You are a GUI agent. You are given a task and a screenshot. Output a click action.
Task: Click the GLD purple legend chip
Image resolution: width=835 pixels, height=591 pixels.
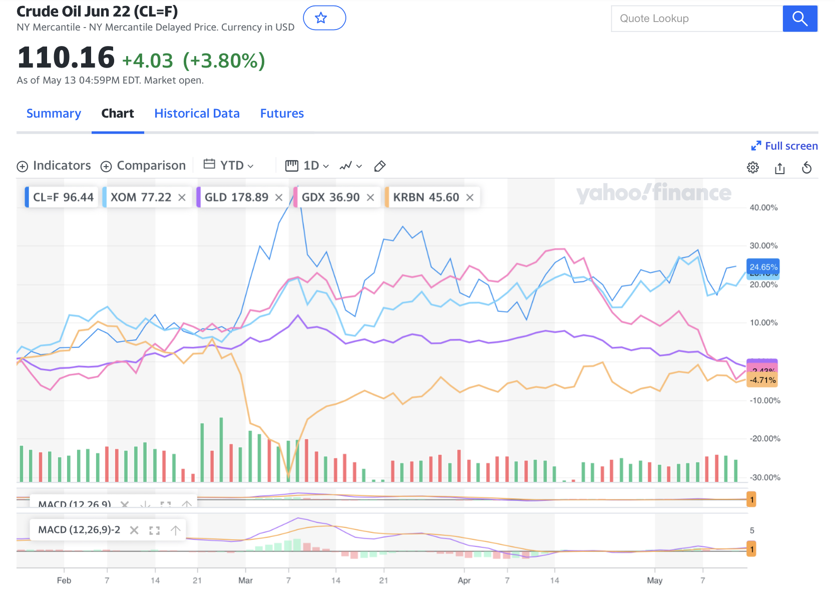pyautogui.click(x=236, y=198)
